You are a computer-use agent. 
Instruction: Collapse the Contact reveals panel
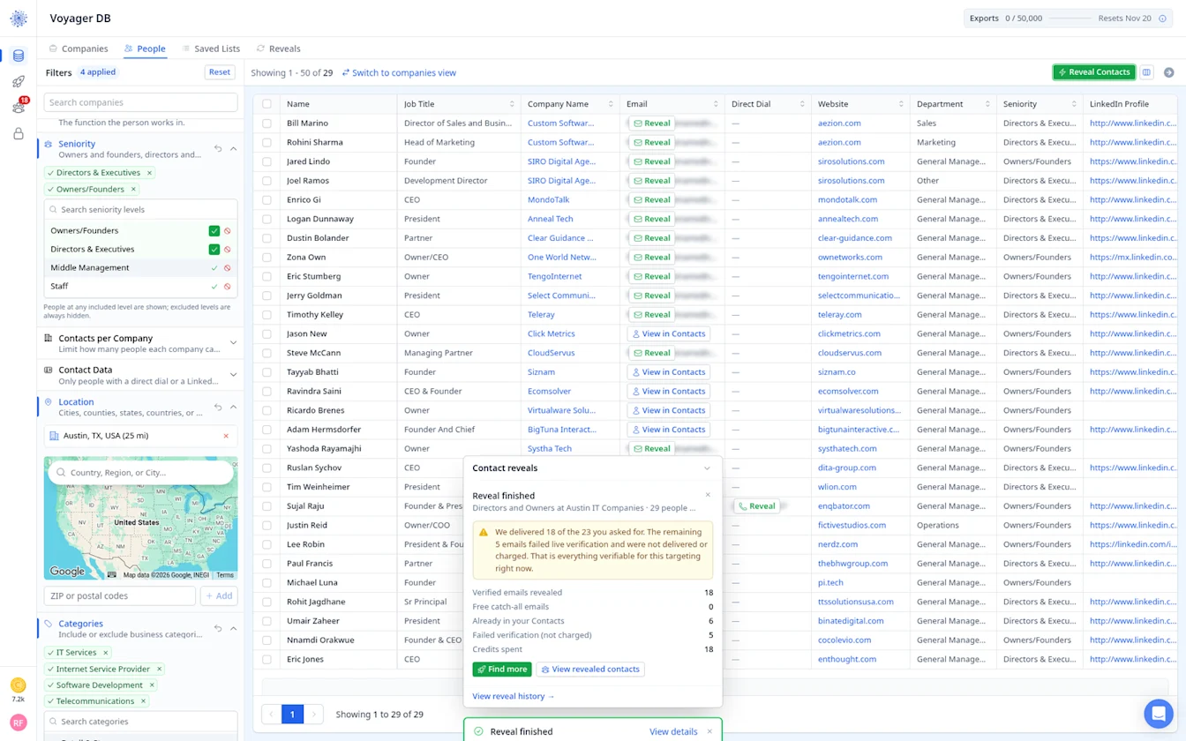707,468
